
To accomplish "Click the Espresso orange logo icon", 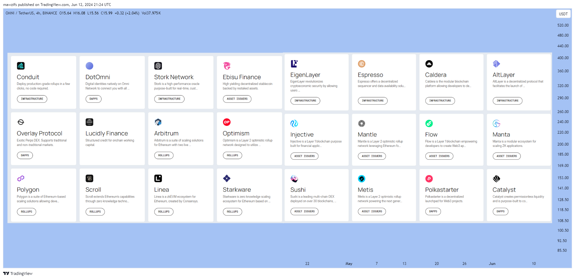I will pos(362,64).
